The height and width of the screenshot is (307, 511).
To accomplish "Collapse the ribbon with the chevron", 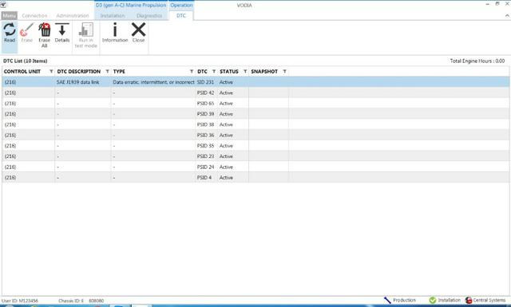I will pos(508,15).
